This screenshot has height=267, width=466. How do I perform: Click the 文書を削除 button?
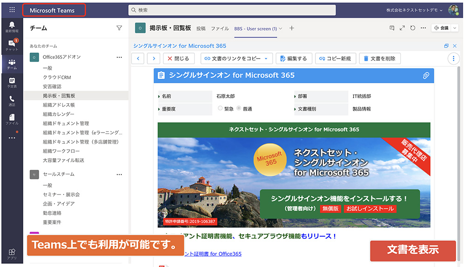[380, 59]
